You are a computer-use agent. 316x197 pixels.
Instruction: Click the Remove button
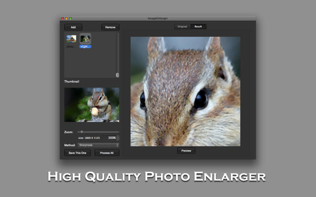pyautogui.click(x=110, y=27)
